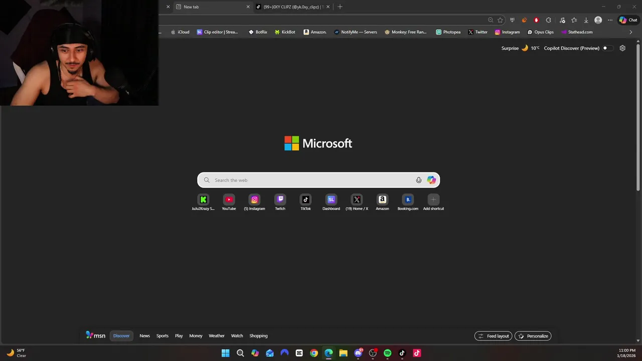This screenshot has width=642, height=361.
Task: Select the News feed tab
Action: click(145, 336)
